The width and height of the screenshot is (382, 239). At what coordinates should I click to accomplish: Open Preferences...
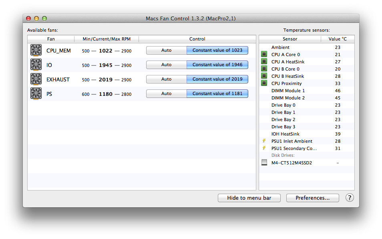313,198
